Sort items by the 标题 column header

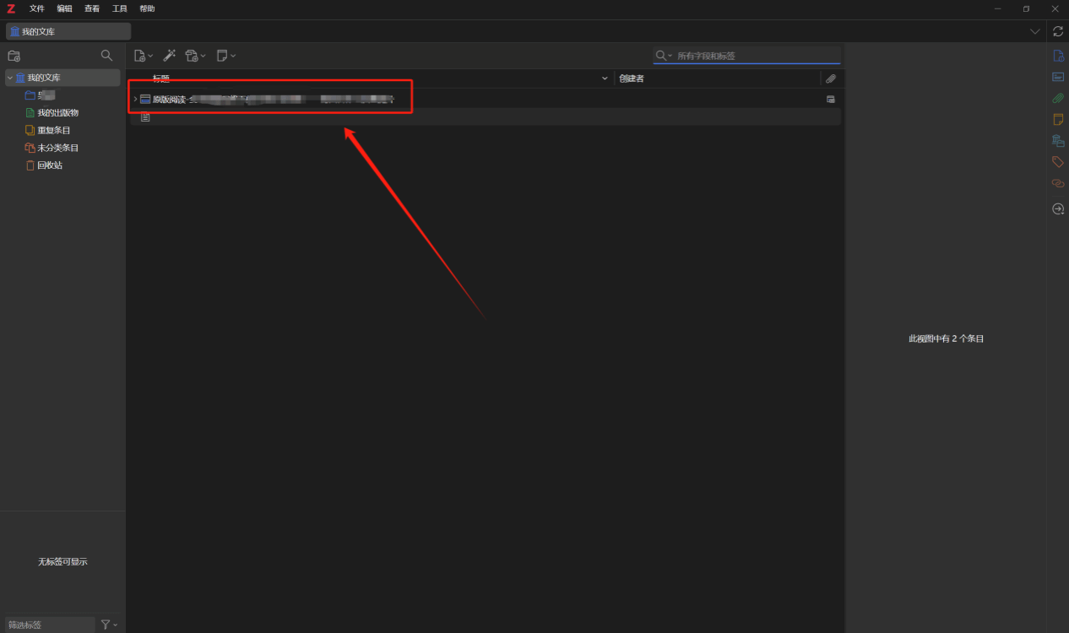372,78
